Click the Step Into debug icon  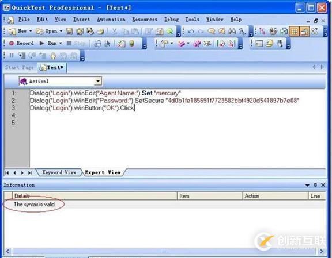(x=21, y=56)
